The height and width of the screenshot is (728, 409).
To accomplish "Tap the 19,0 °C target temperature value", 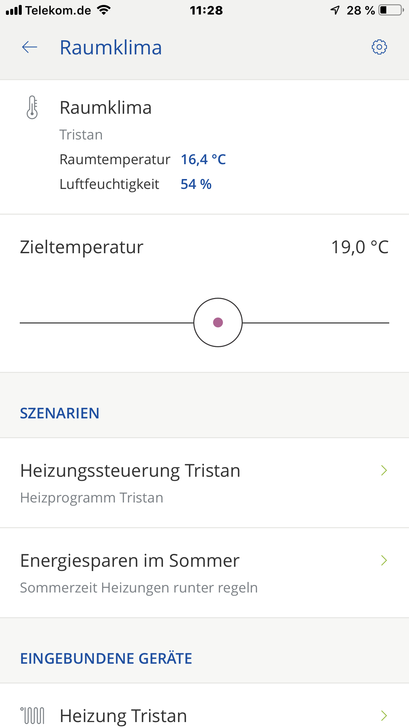I will click(360, 247).
